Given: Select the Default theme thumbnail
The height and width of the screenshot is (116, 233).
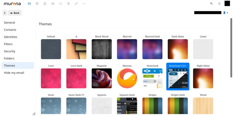Looking at the screenshot, I should click(51, 49).
